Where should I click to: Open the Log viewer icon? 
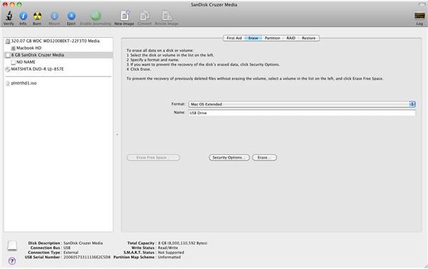tap(419, 16)
